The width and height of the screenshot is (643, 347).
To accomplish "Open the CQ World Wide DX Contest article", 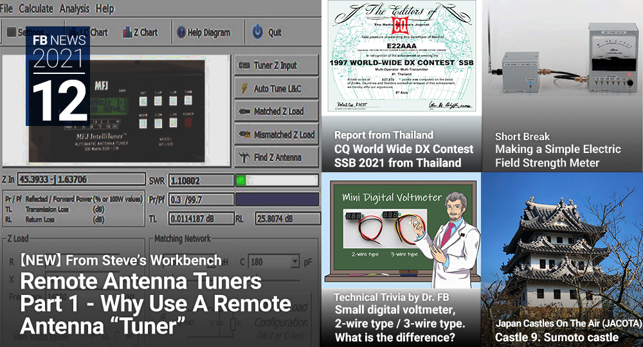I will tap(404, 156).
